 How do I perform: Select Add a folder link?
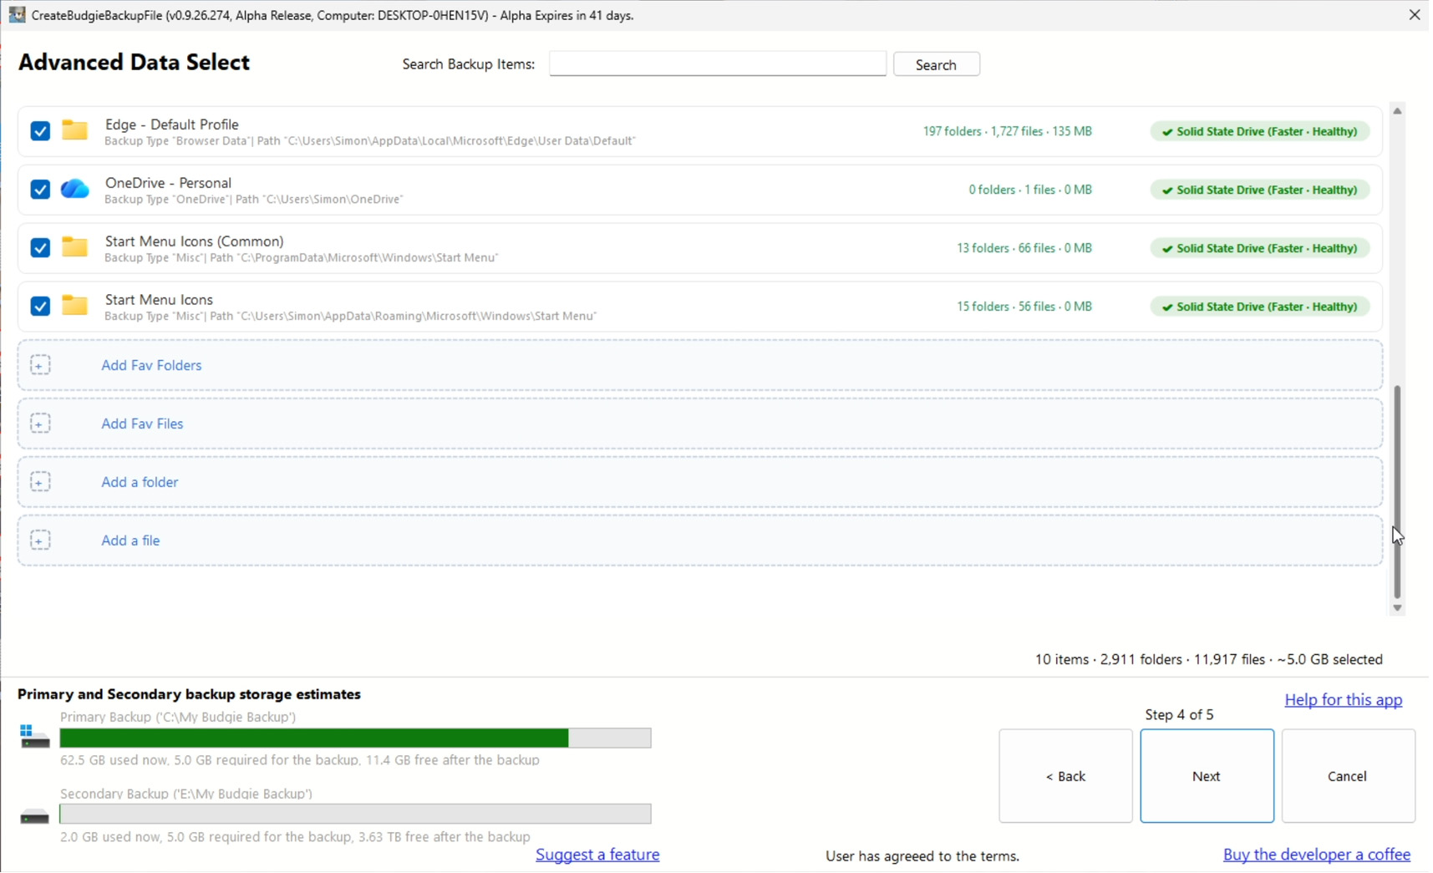click(140, 482)
